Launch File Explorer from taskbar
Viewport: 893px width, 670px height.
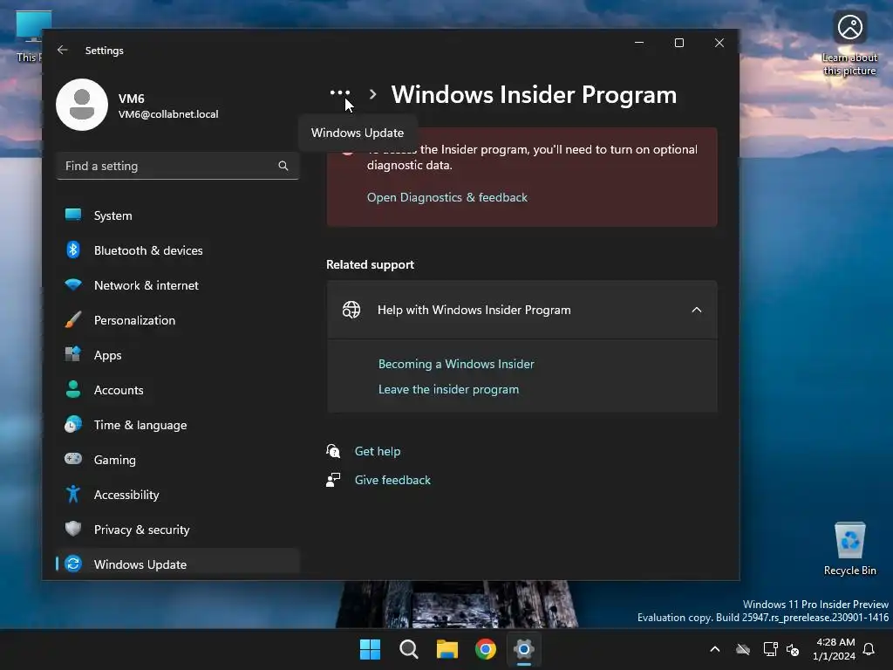pyautogui.click(x=447, y=649)
